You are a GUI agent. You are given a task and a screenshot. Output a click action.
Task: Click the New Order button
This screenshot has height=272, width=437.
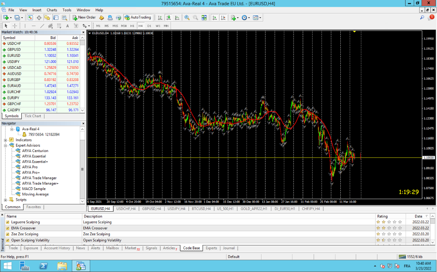coord(84,17)
